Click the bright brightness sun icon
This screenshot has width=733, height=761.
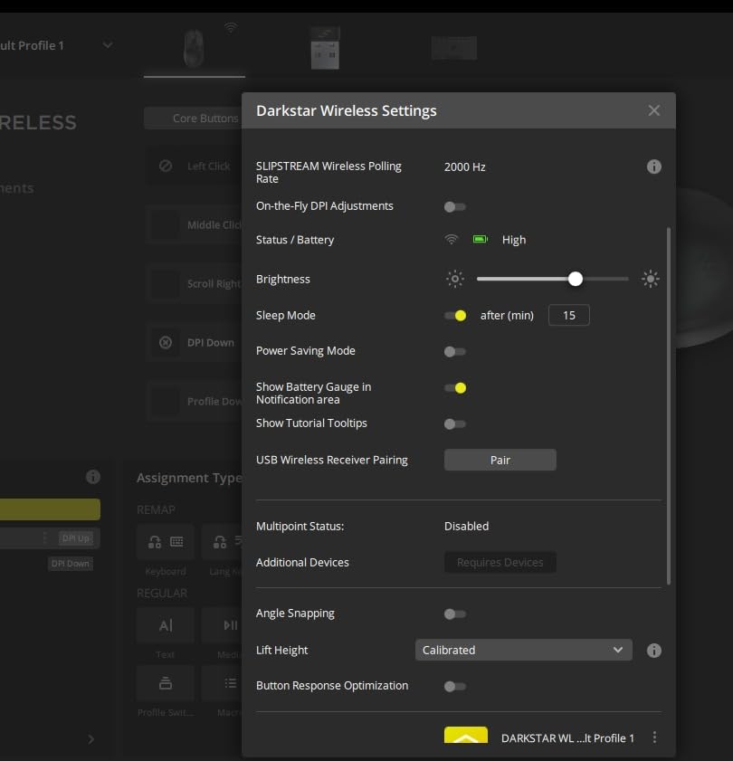[x=651, y=279]
